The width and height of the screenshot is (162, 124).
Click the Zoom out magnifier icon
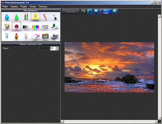[x=96, y=11]
